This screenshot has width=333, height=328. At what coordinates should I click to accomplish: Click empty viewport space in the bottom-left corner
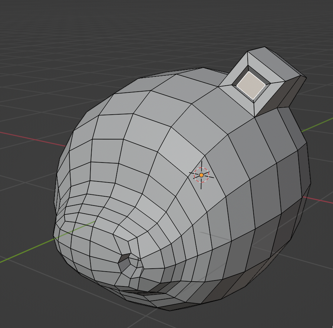point(22,308)
